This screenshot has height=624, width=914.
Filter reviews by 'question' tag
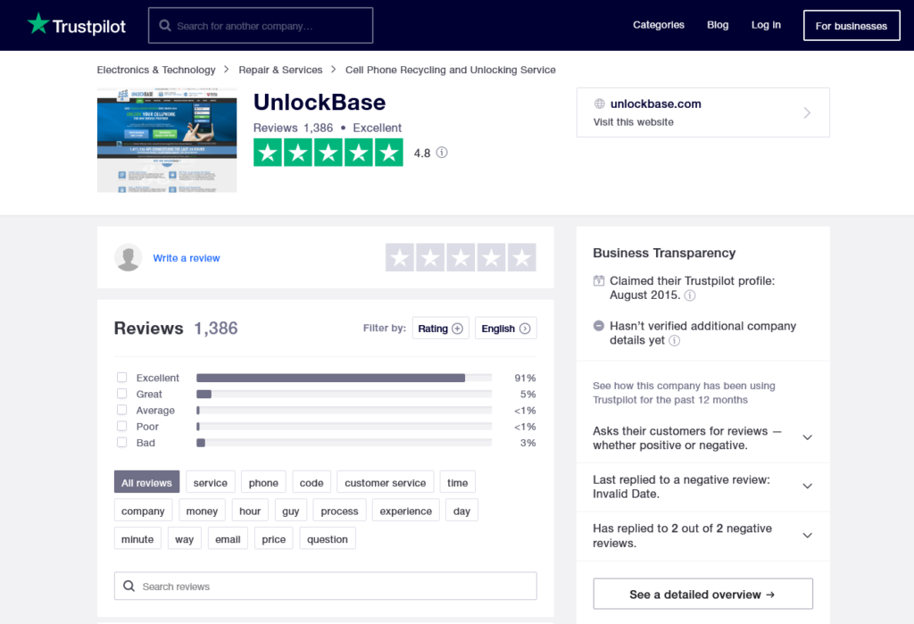tap(328, 539)
